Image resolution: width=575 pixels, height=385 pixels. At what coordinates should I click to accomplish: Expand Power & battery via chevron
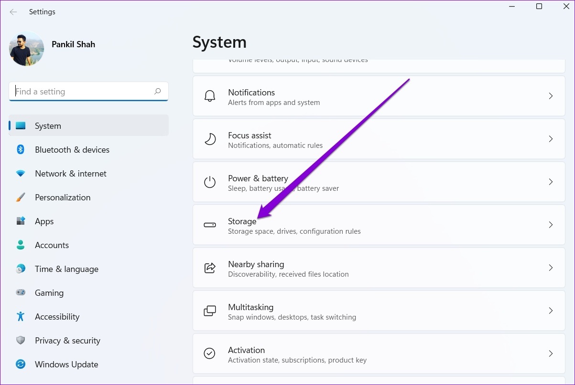(x=551, y=182)
